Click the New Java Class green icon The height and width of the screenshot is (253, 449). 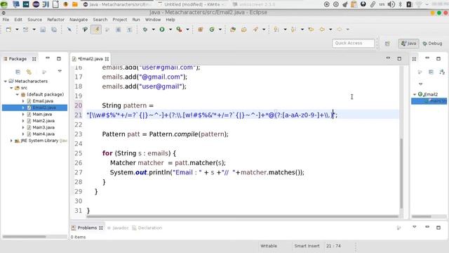tap(212, 30)
